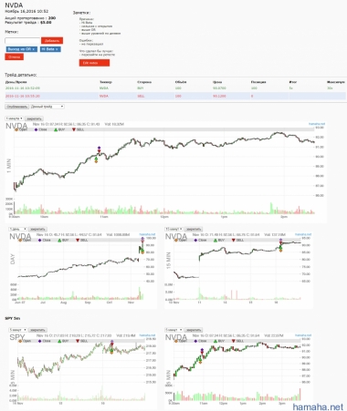Click BUY legend icon on 15 MIN chart
The height and width of the screenshot is (411, 347).
click(x=216, y=241)
